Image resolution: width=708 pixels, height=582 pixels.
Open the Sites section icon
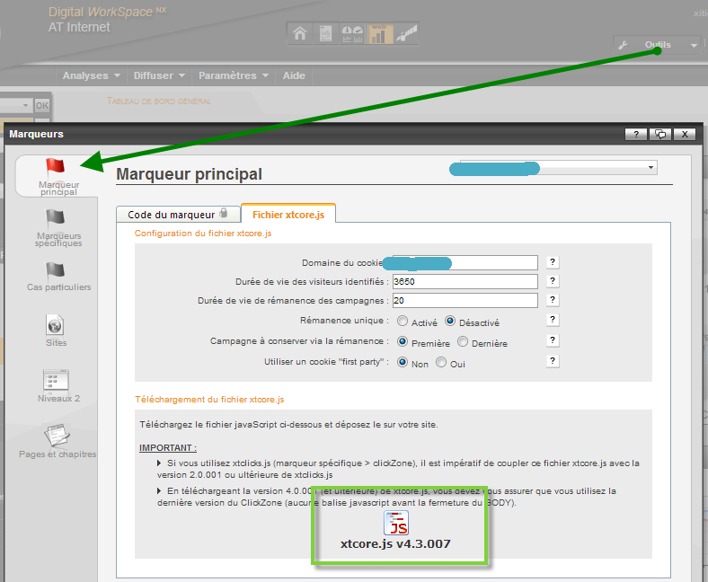click(55, 325)
